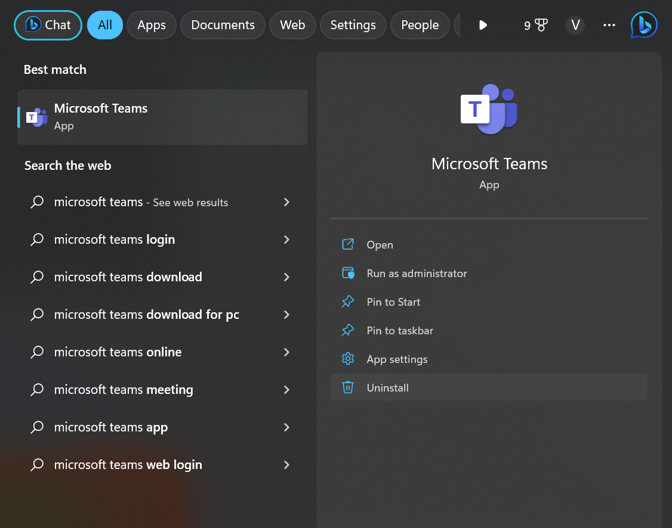The image size is (672, 528).
Task: Expand the 'microsoft teams meeting' chevron
Action: tap(286, 390)
